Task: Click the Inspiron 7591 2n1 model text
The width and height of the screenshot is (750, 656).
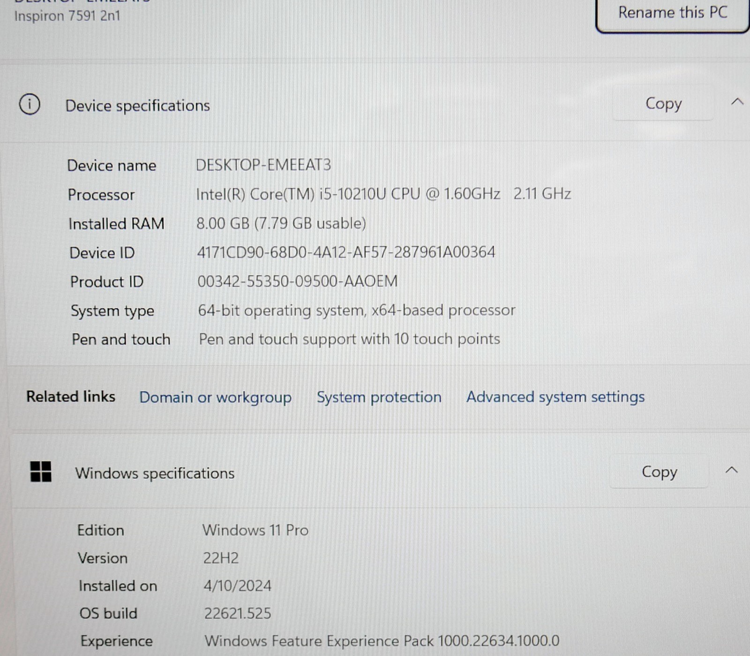Action: coord(67,16)
